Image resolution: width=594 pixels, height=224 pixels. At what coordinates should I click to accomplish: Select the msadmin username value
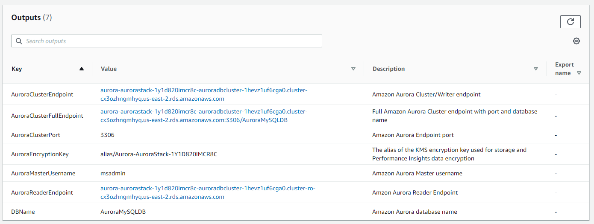tap(113, 173)
